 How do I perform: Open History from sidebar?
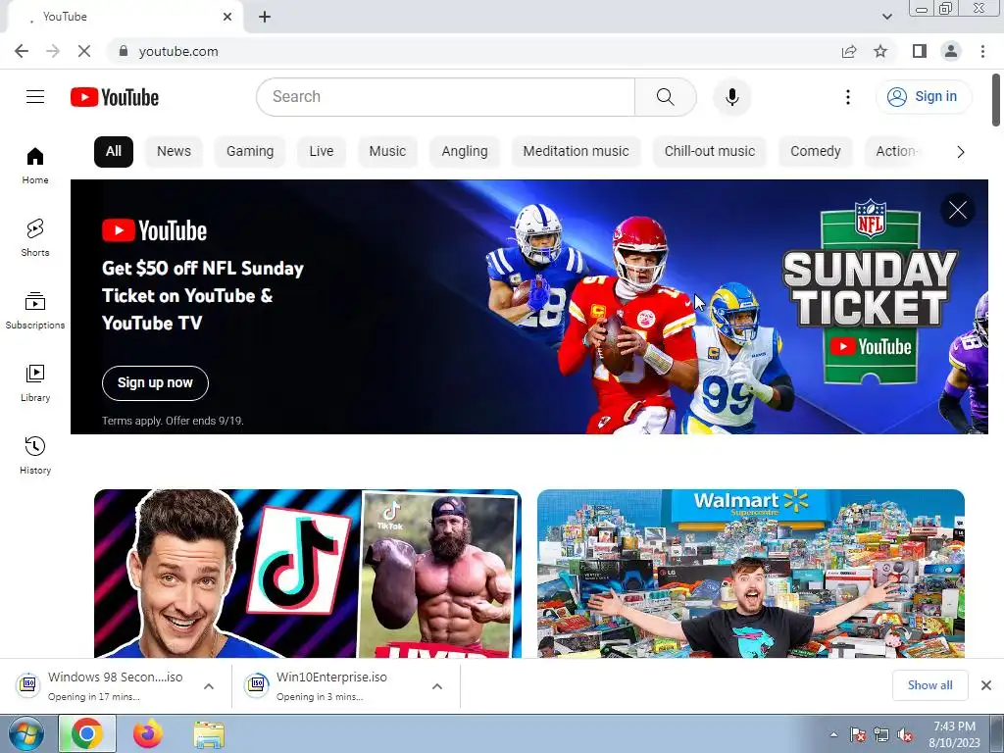(x=35, y=455)
